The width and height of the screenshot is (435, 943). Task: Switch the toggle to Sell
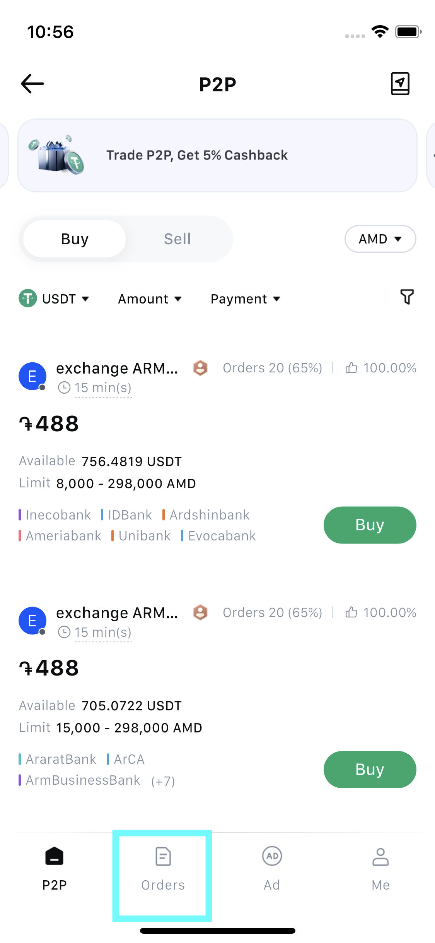point(177,239)
